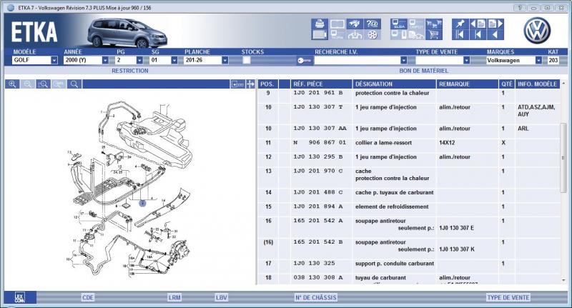Viewport: 572px width, 308px height.
Task: Click the LRM tab in bottom bar
Action: [174, 297]
